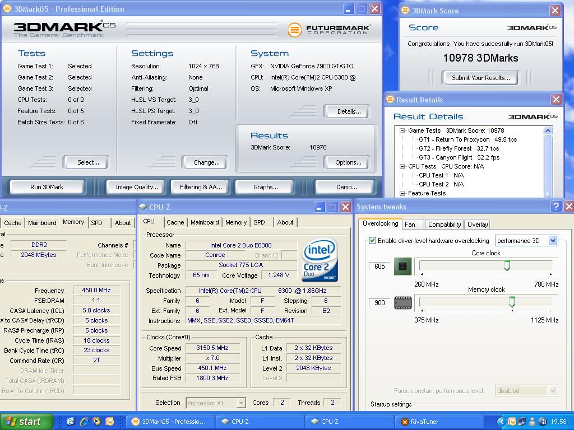Collapse the CPU Tests tree node
The width and height of the screenshot is (574, 430).
(x=402, y=166)
